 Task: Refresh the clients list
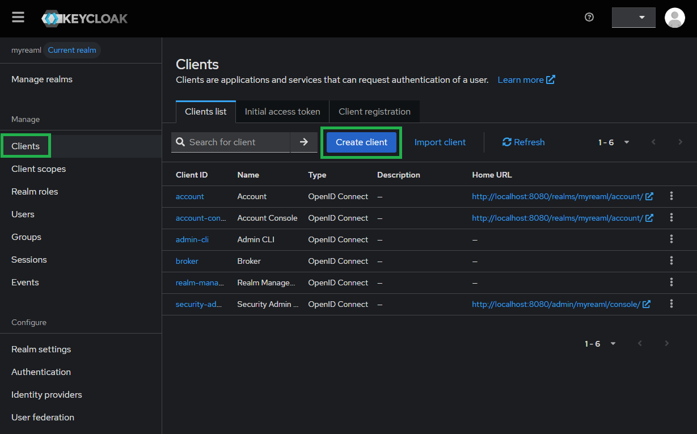coord(523,142)
